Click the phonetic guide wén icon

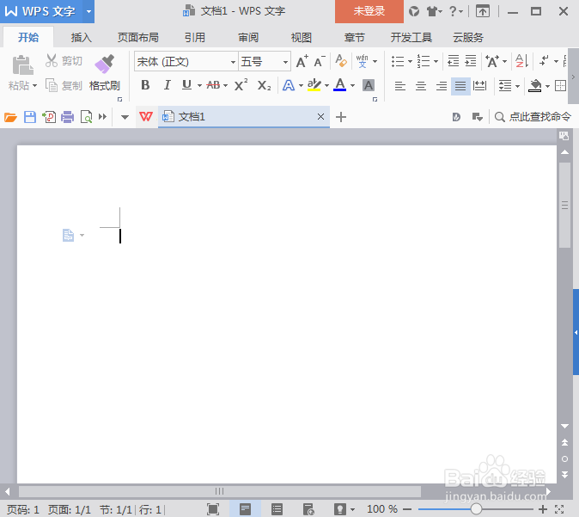(x=363, y=61)
